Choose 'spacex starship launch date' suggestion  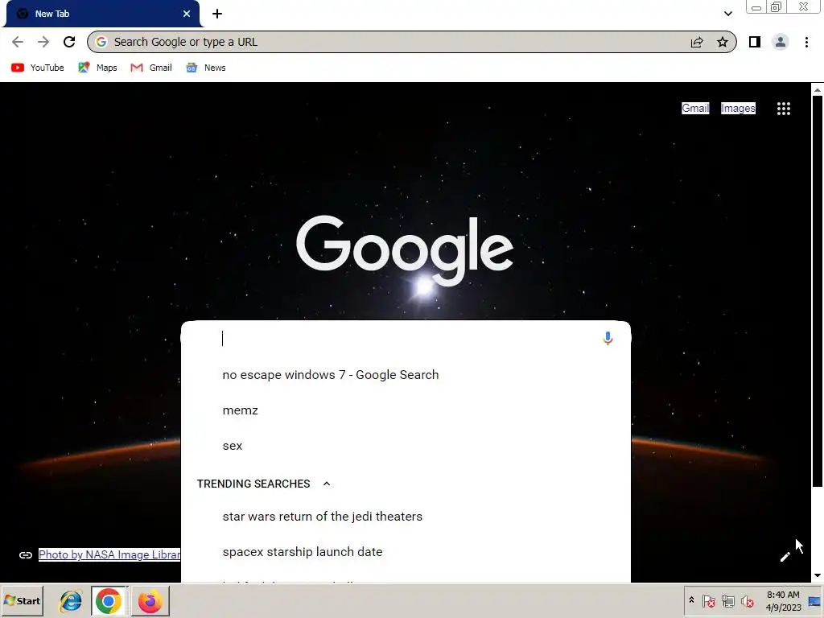(x=406, y=552)
